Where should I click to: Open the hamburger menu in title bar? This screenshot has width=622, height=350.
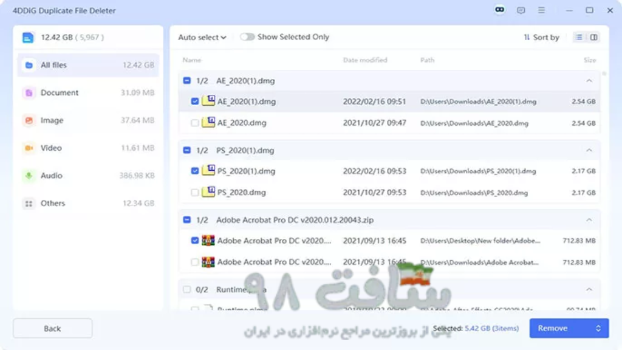pos(541,10)
